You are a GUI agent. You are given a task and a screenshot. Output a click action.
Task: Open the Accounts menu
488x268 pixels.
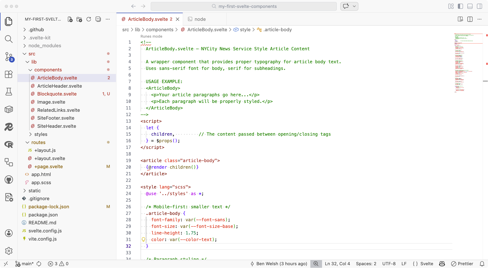click(9, 233)
